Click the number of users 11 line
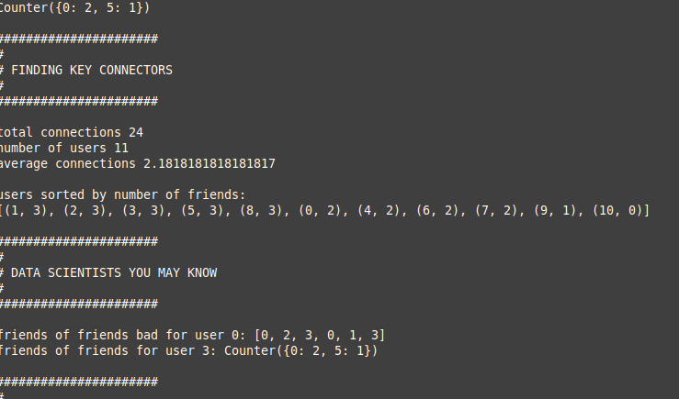This screenshot has width=679, height=399. [64, 148]
